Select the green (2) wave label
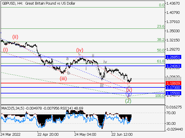 128,101
